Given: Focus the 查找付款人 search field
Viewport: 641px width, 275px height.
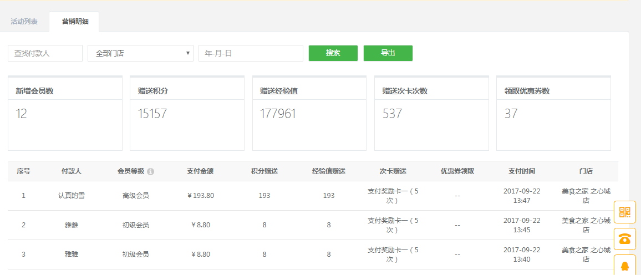Looking at the screenshot, I should pos(45,53).
